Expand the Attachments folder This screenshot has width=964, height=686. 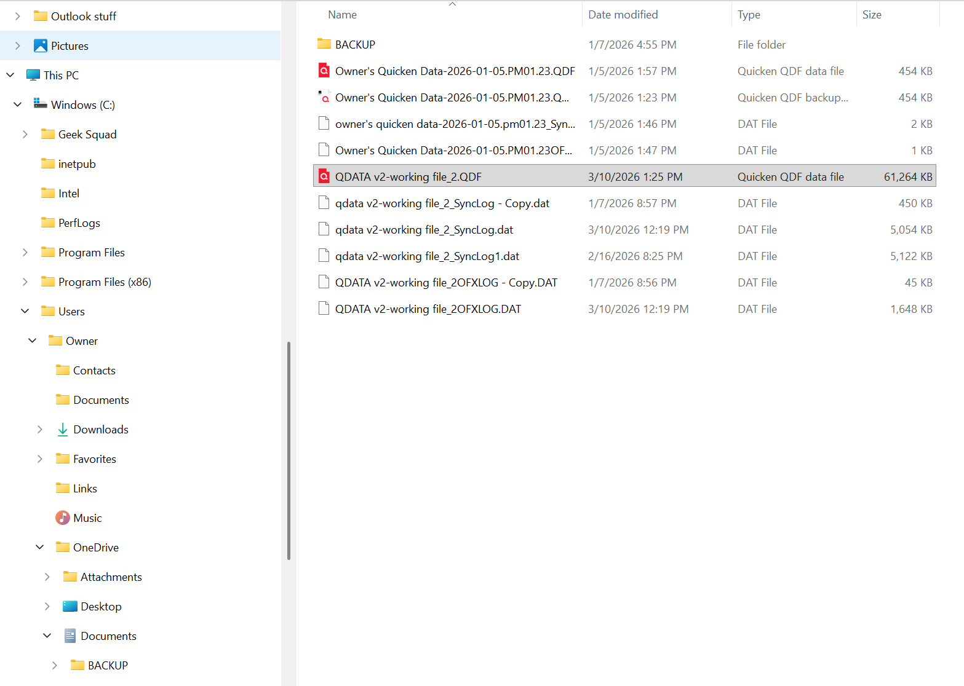pos(47,577)
